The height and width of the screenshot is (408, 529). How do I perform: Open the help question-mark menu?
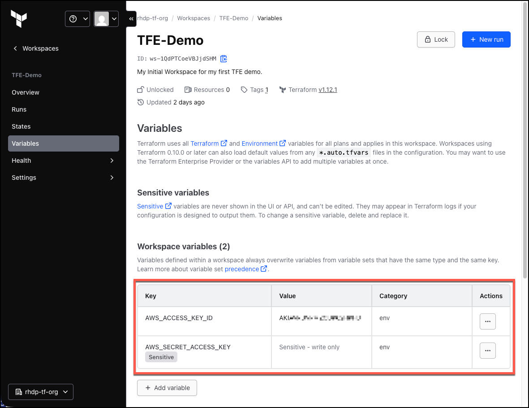click(x=77, y=19)
